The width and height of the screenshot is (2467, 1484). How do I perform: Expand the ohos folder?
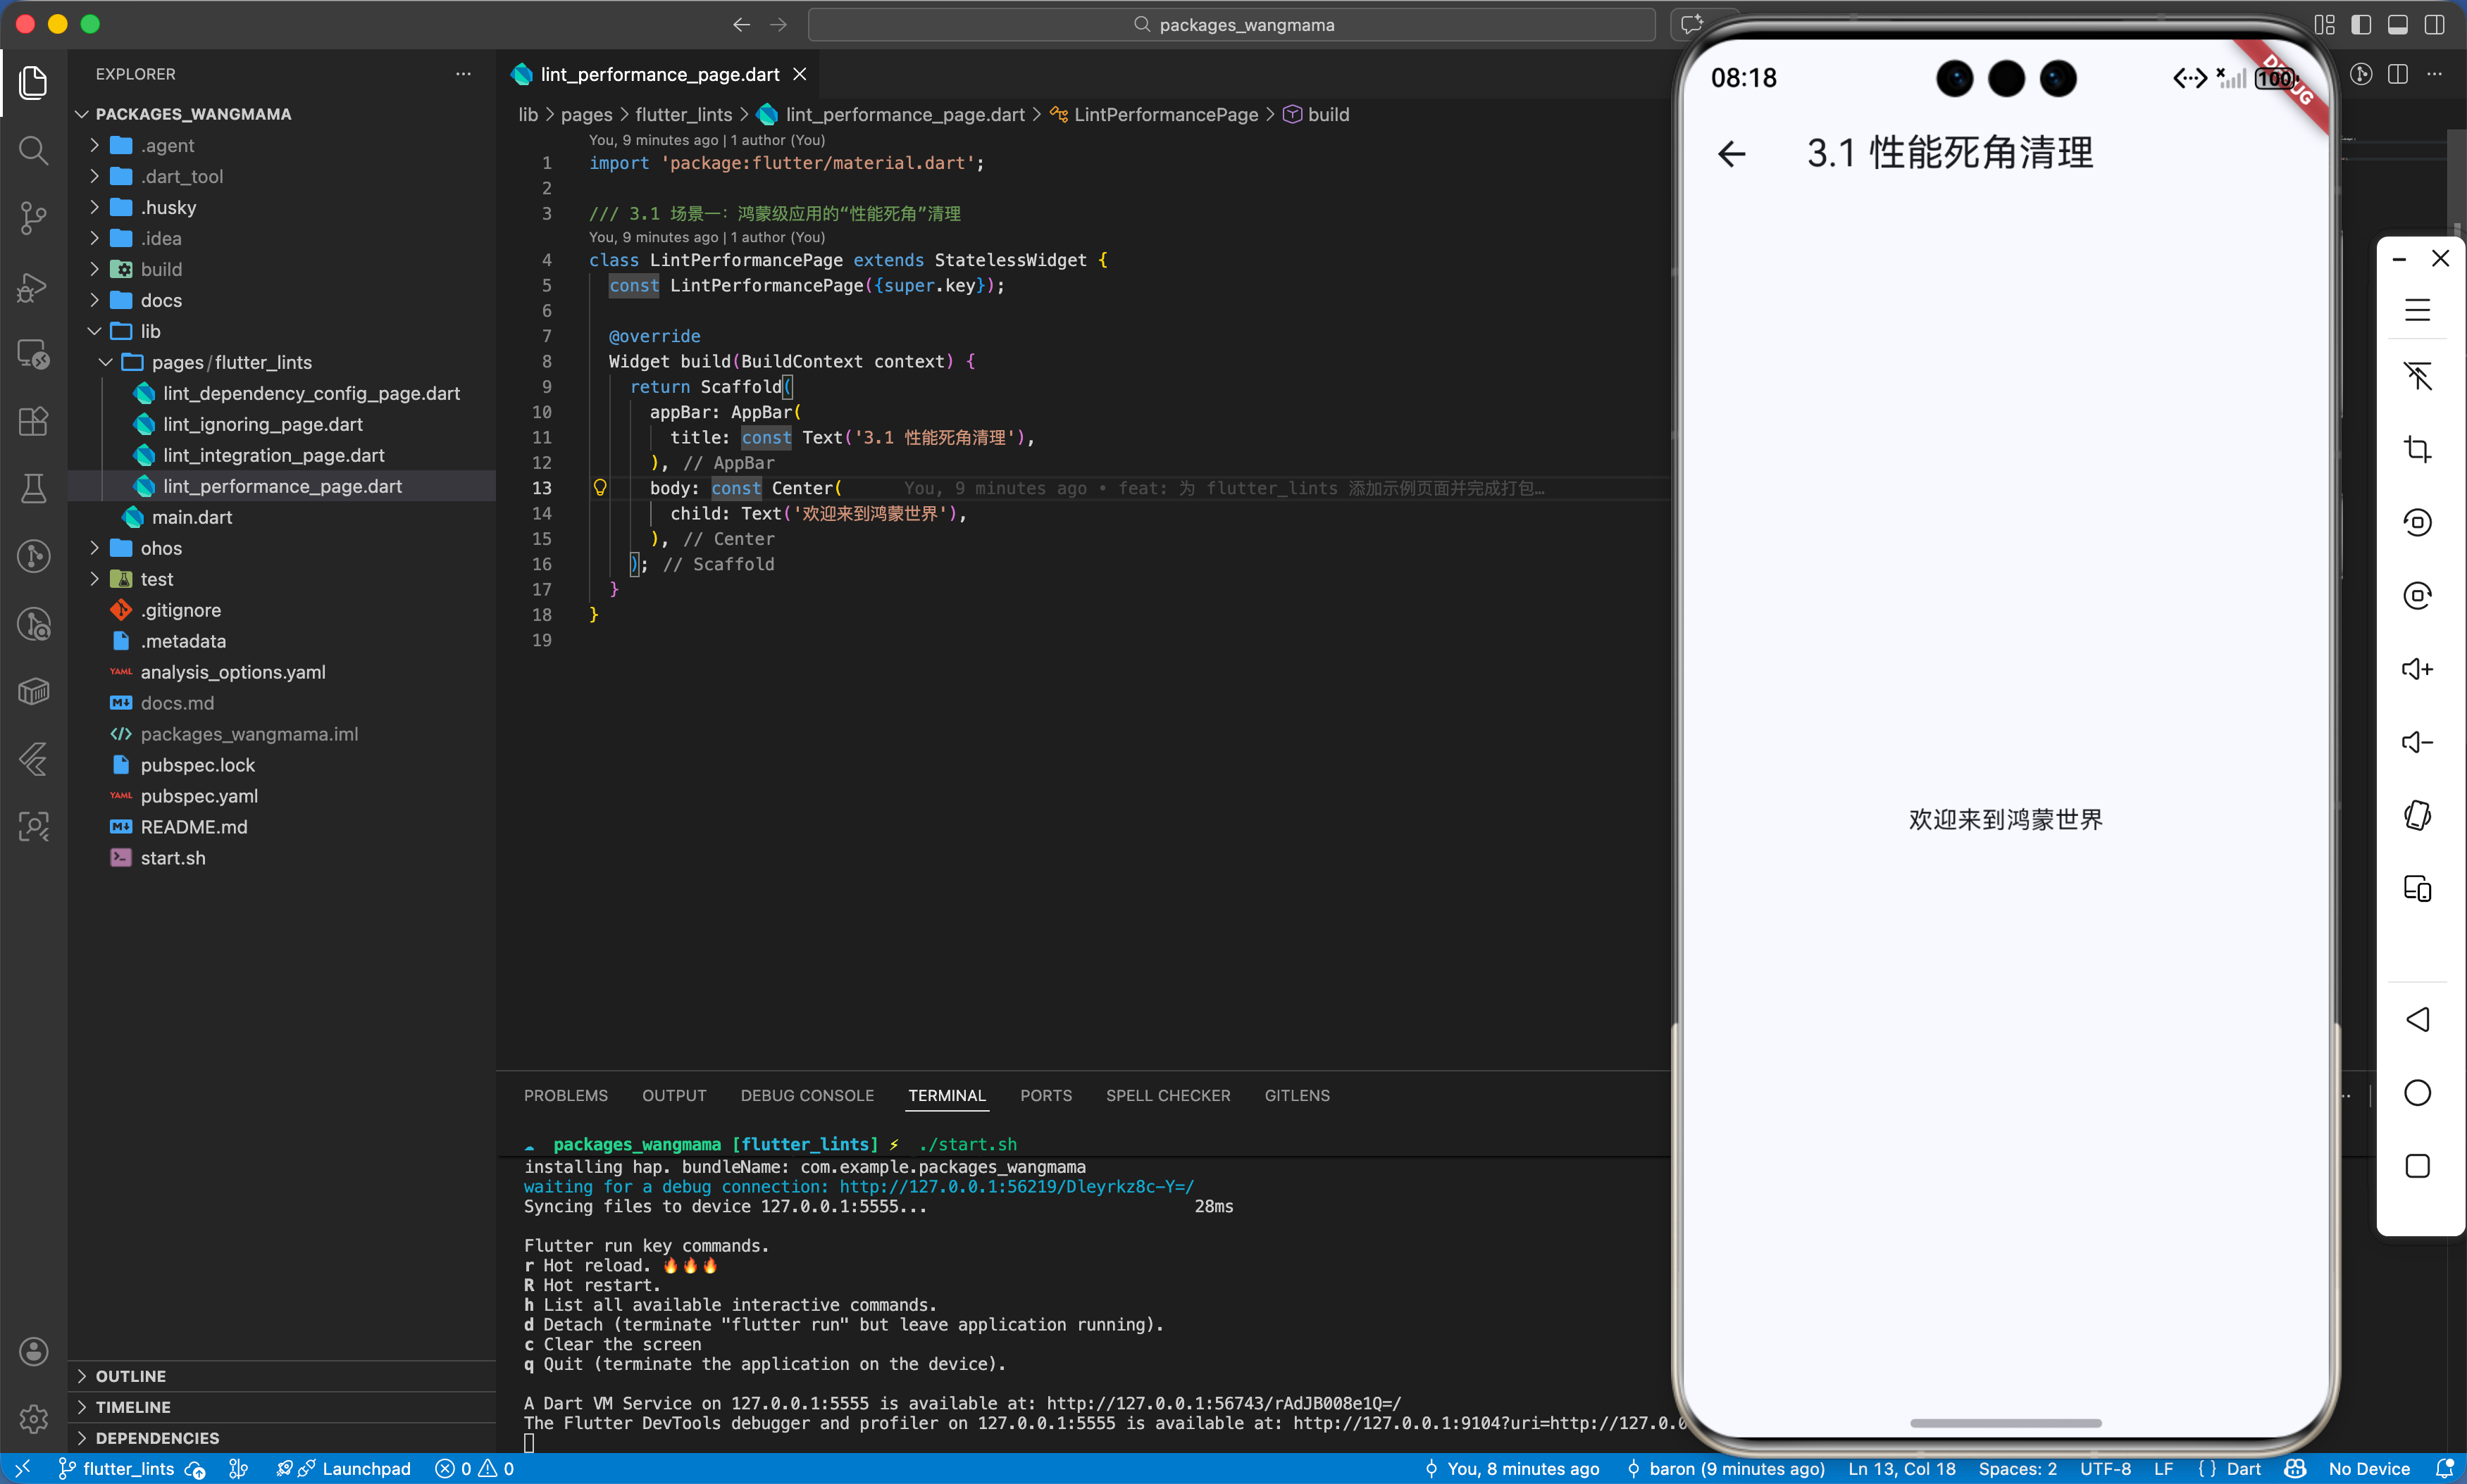[x=160, y=548]
